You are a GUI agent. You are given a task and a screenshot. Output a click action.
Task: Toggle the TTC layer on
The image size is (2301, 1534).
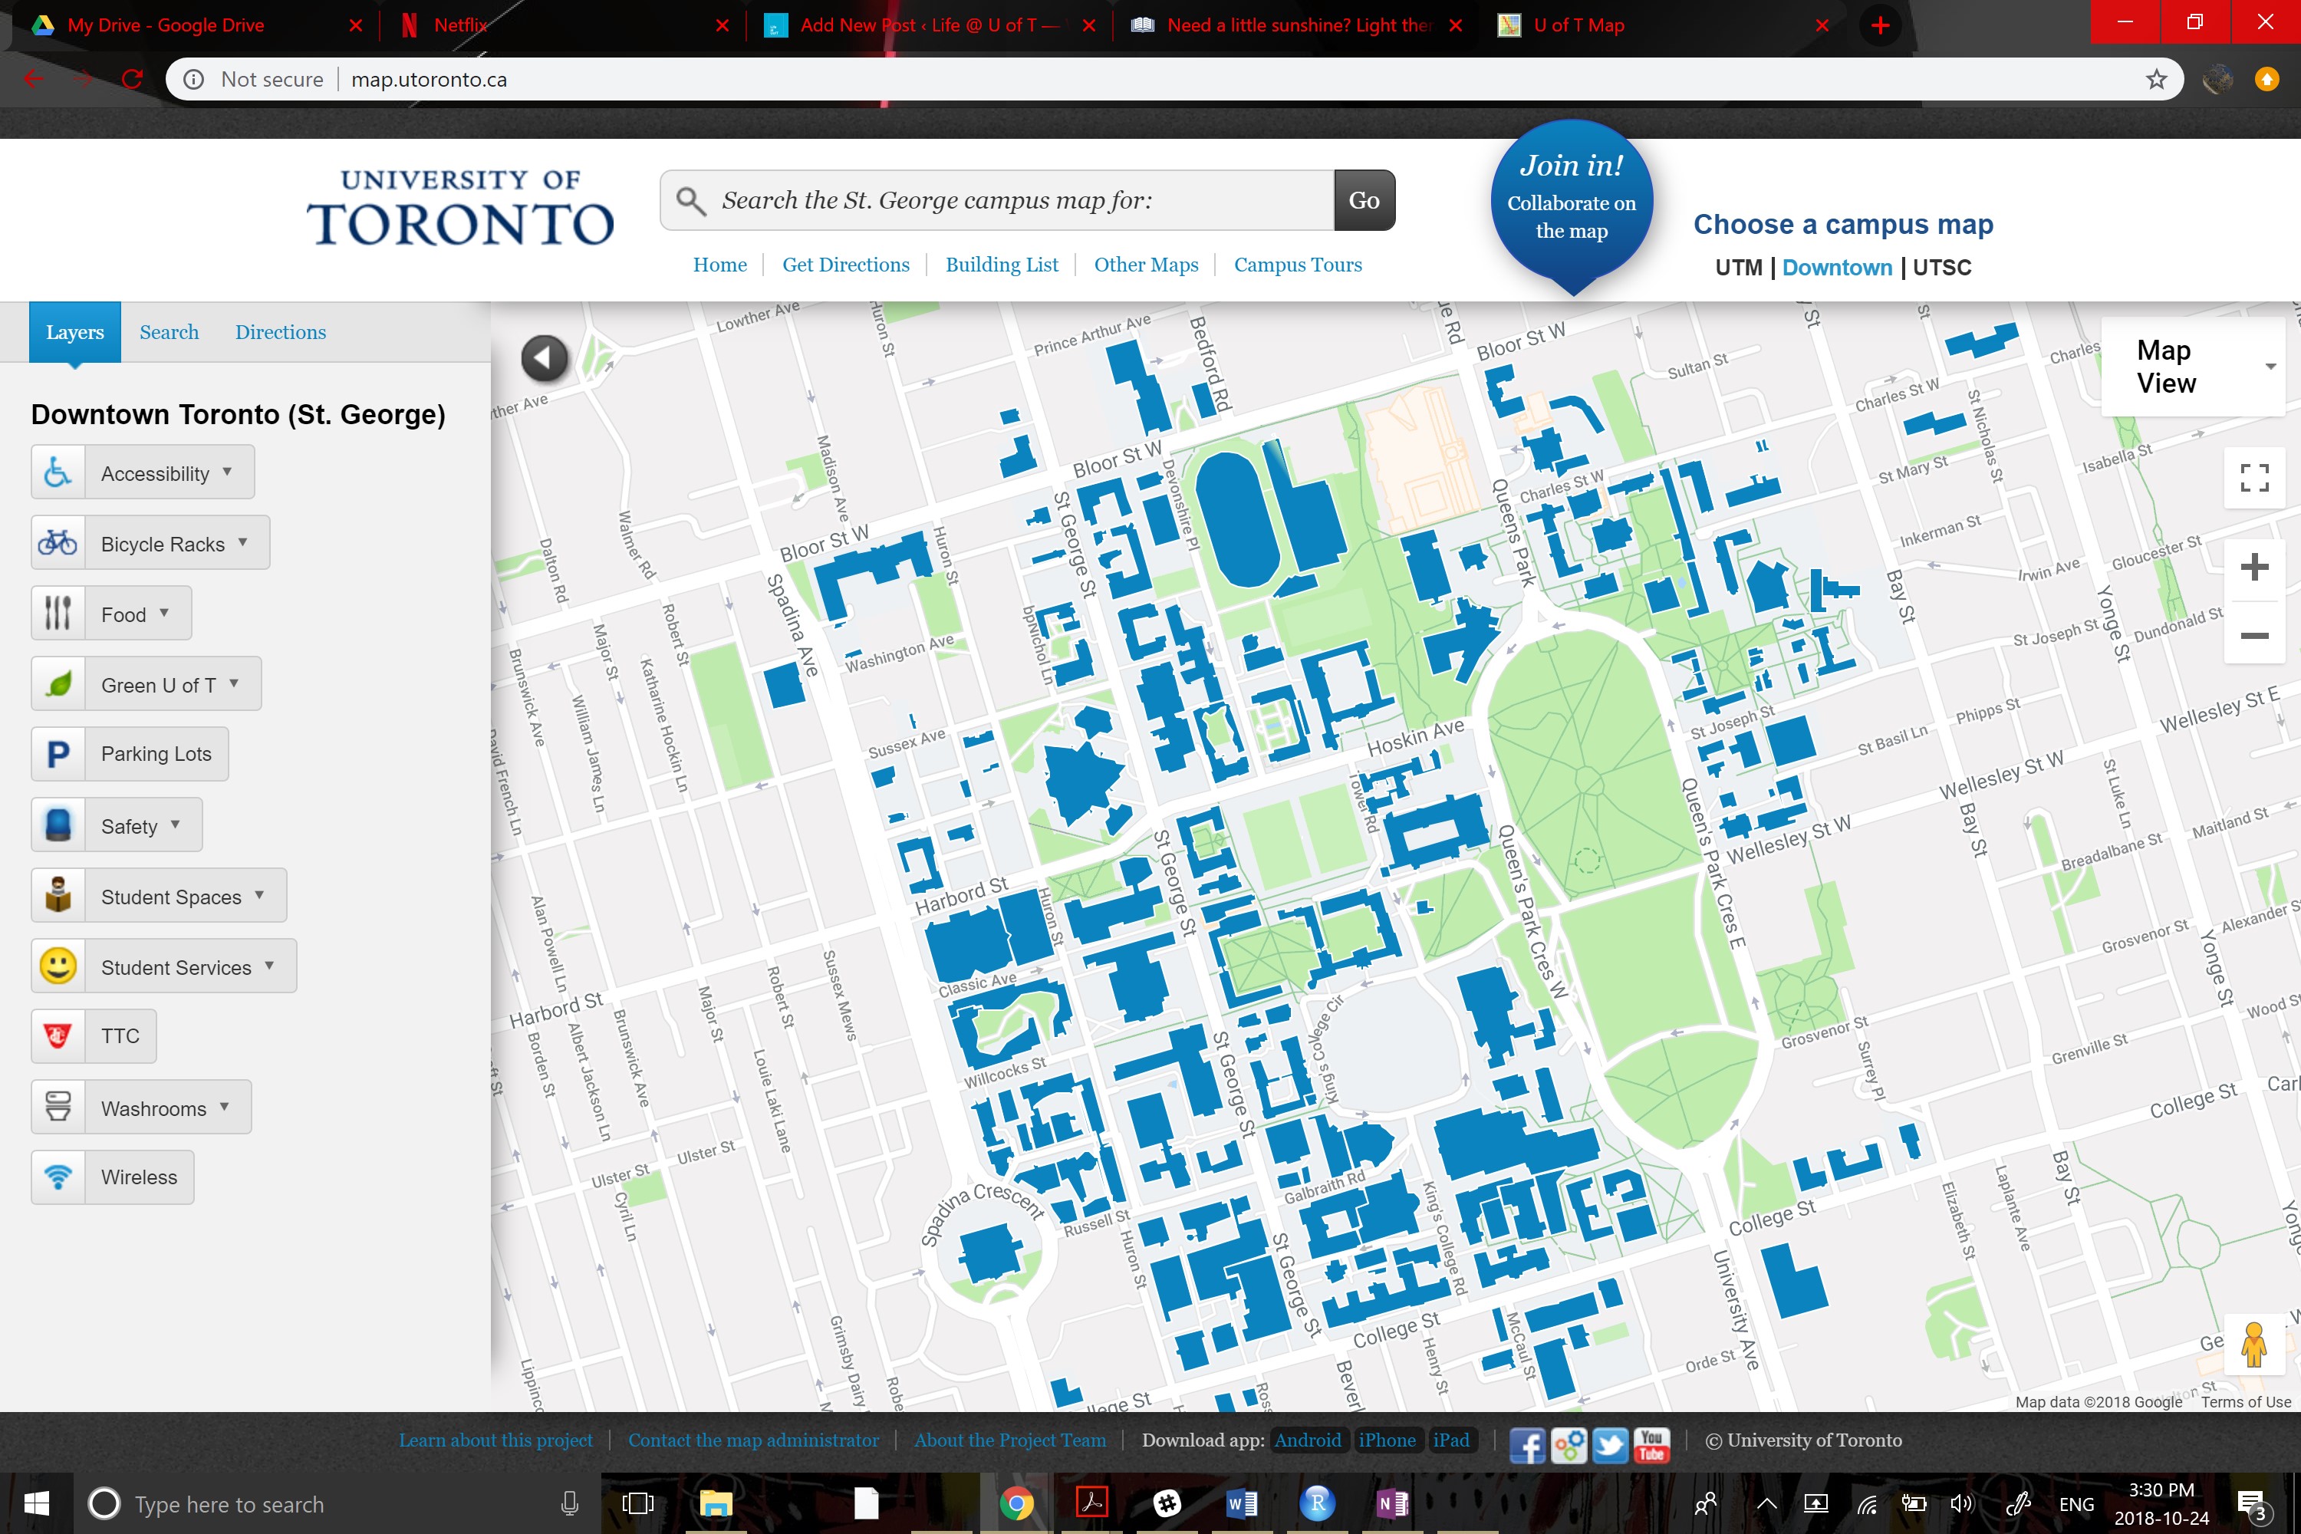[x=120, y=1036]
